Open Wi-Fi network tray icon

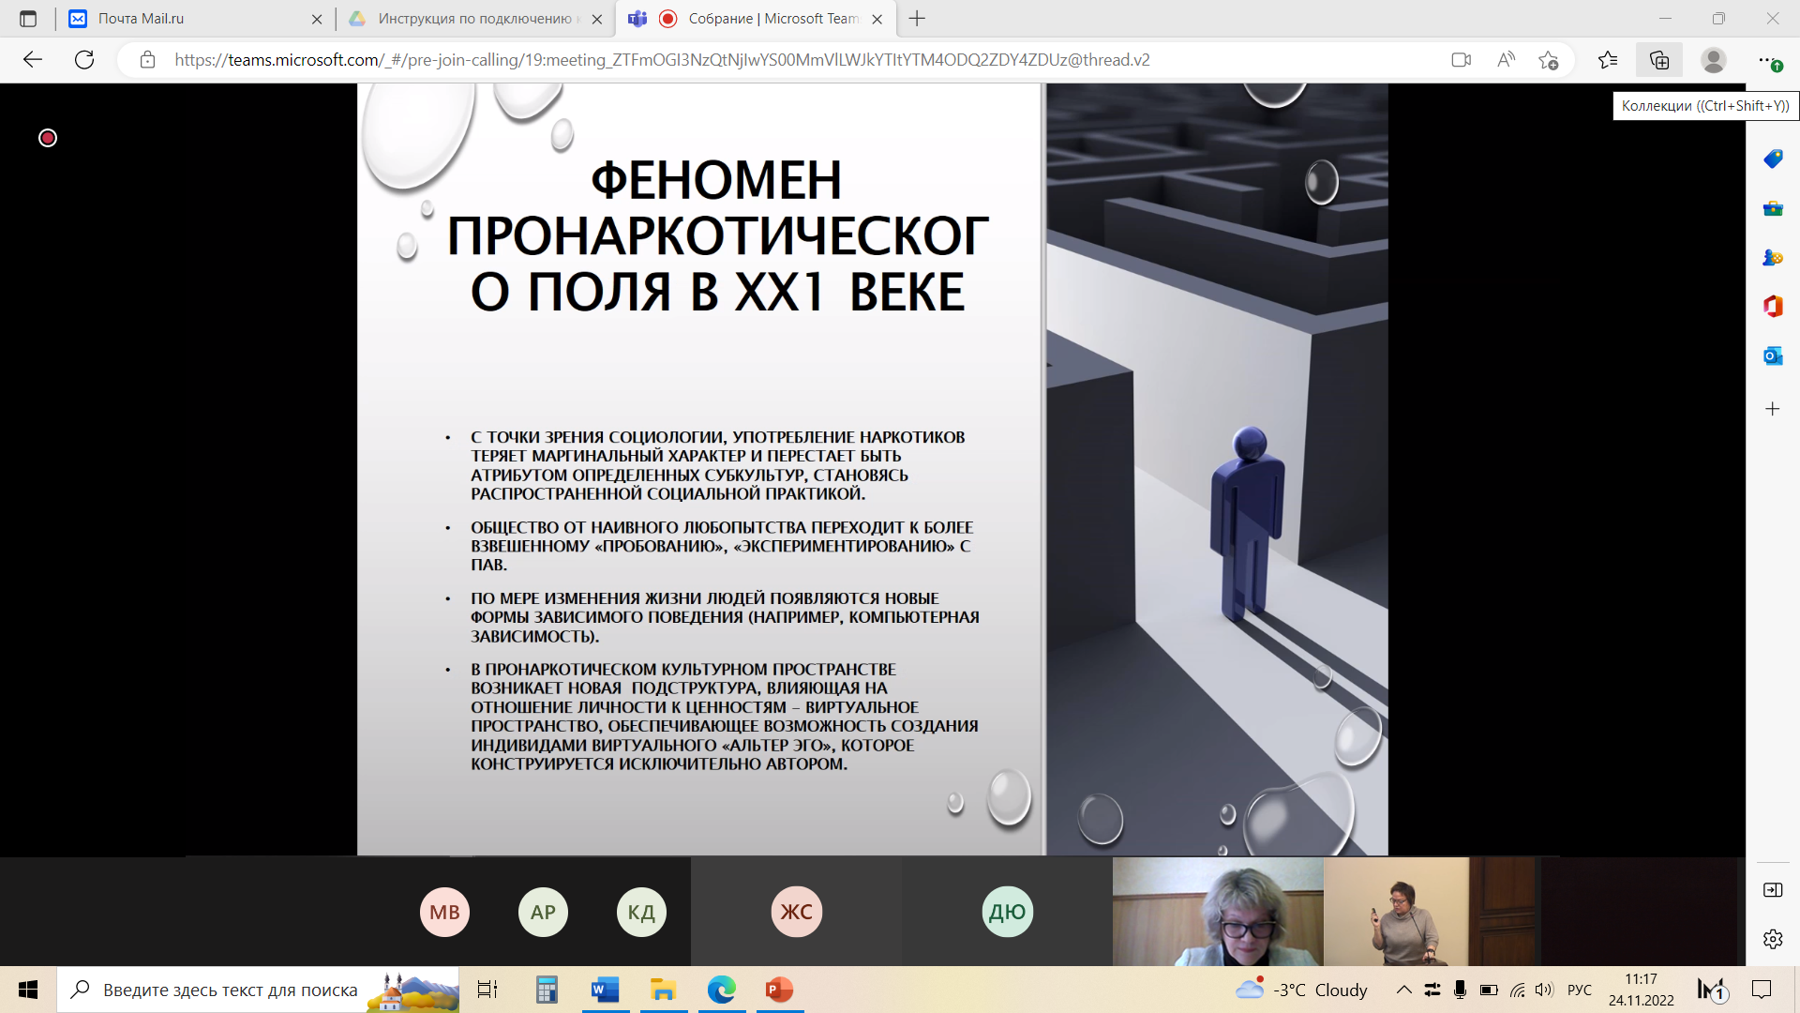pos(1517,990)
